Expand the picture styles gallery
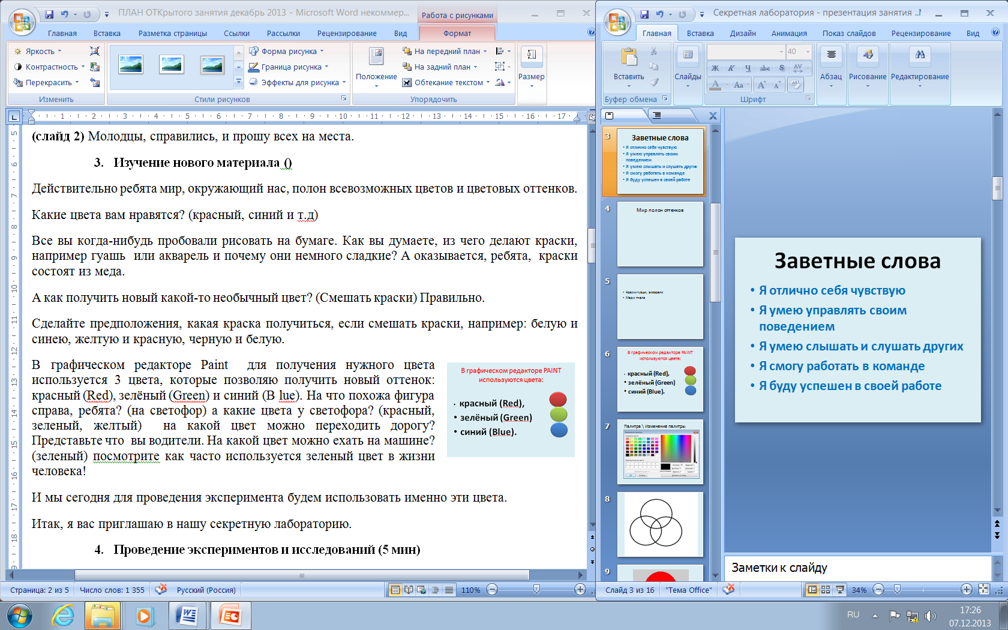 (x=239, y=82)
